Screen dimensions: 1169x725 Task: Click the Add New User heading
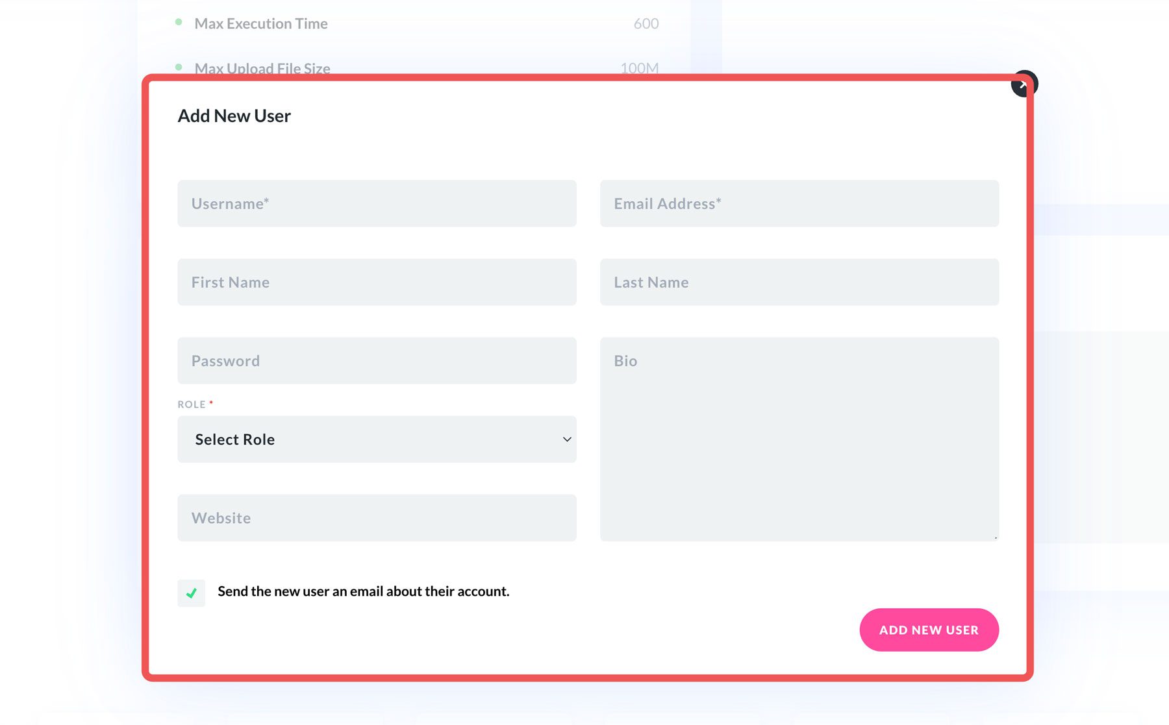pyautogui.click(x=234, y=116)
